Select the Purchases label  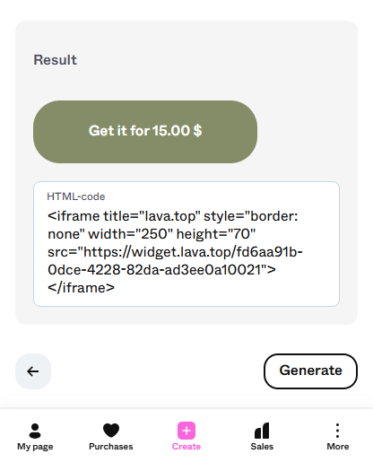[111, 447]
